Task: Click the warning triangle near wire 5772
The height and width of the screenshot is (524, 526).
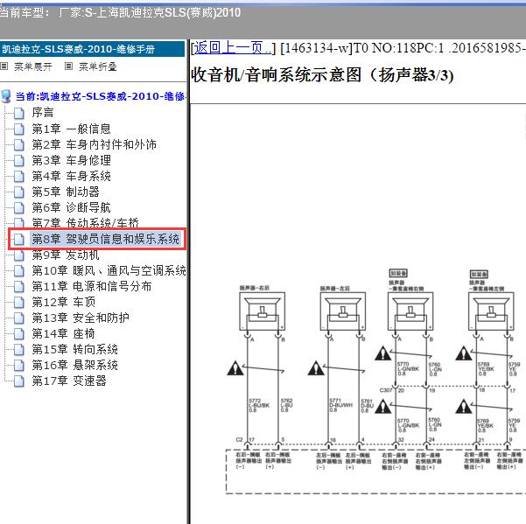Action: (235, 368)
